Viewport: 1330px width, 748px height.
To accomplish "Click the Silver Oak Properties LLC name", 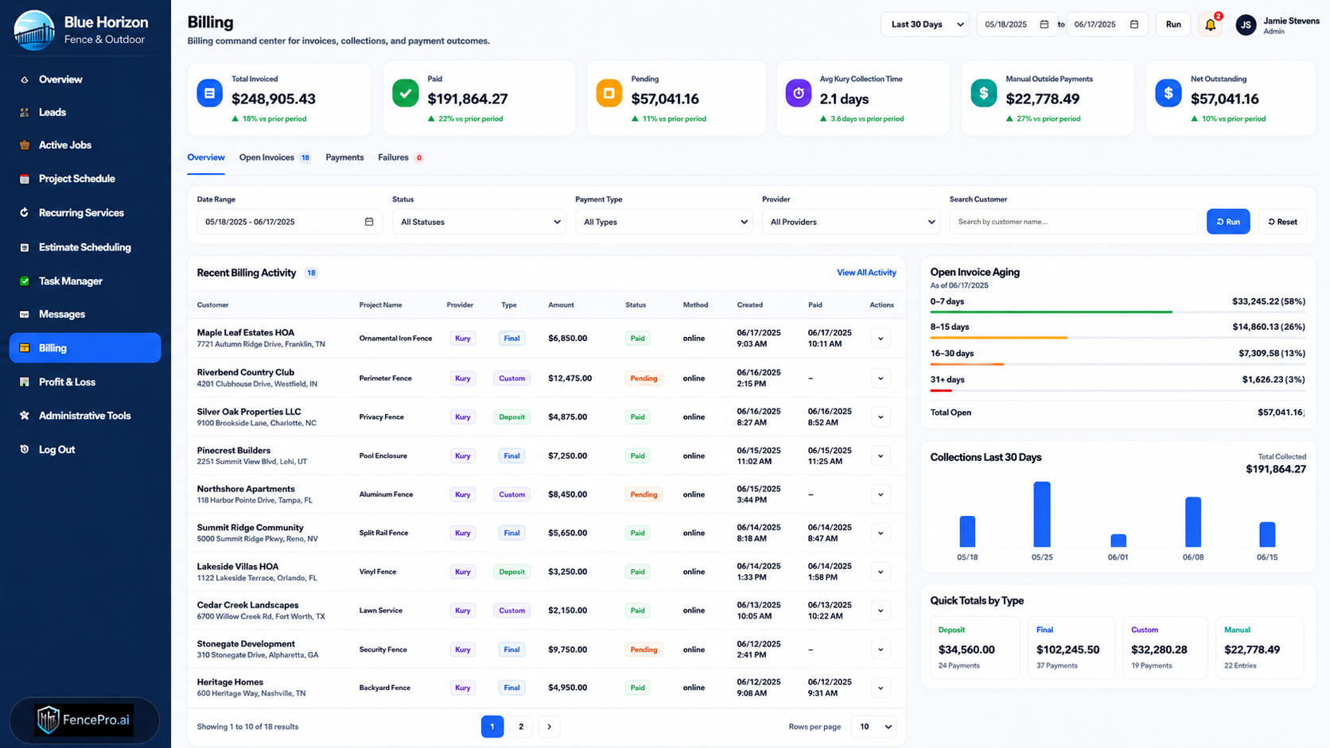I will tap(249, 412).
